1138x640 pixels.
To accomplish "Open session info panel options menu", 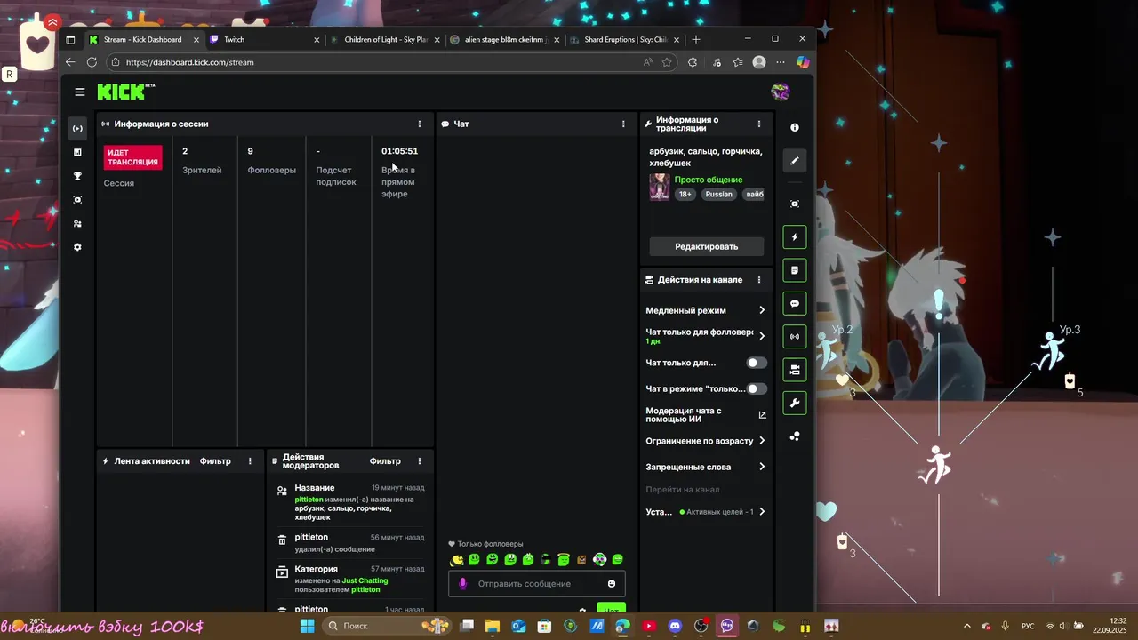I will (420, 124).
